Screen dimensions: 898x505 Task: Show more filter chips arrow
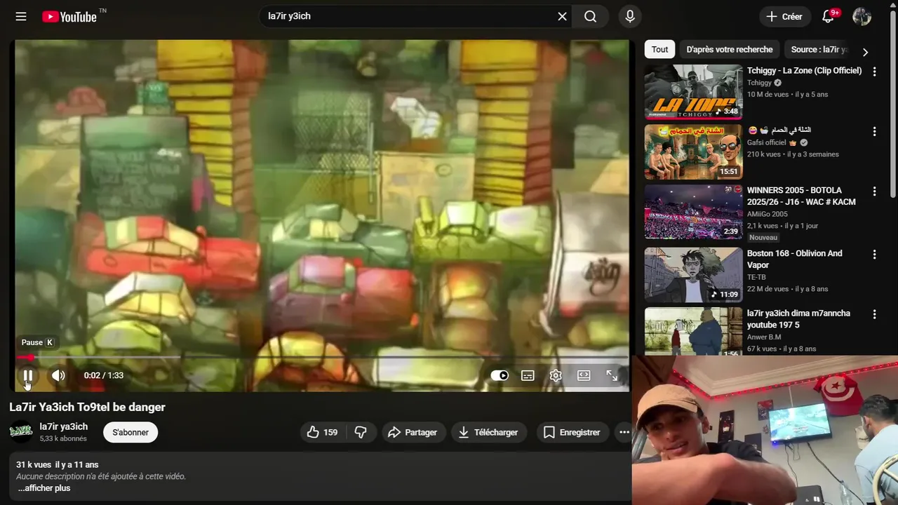(x=865, y=52)
